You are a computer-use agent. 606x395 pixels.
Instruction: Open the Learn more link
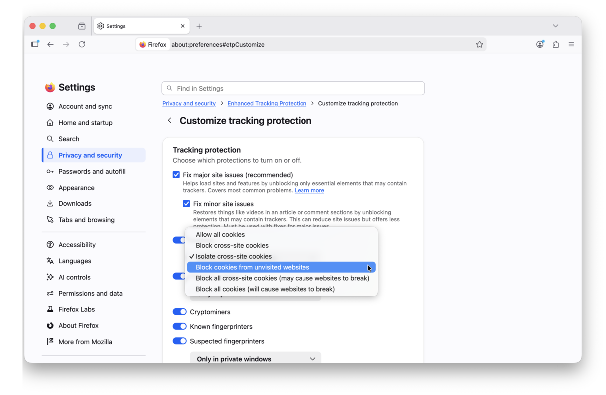[309, 190]
